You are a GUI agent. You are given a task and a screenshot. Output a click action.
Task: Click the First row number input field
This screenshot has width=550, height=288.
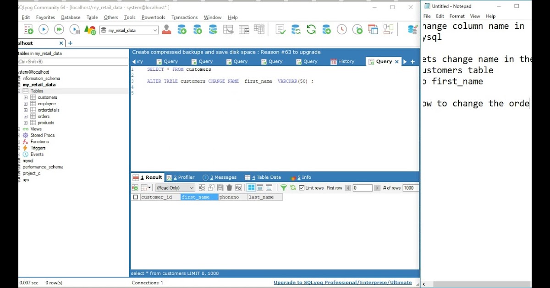[x=363, y=188]
